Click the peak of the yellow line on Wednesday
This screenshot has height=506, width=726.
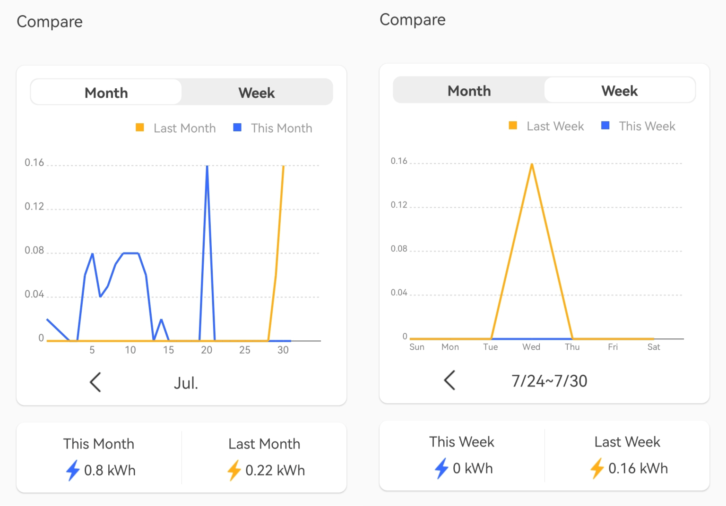[531, 164]
